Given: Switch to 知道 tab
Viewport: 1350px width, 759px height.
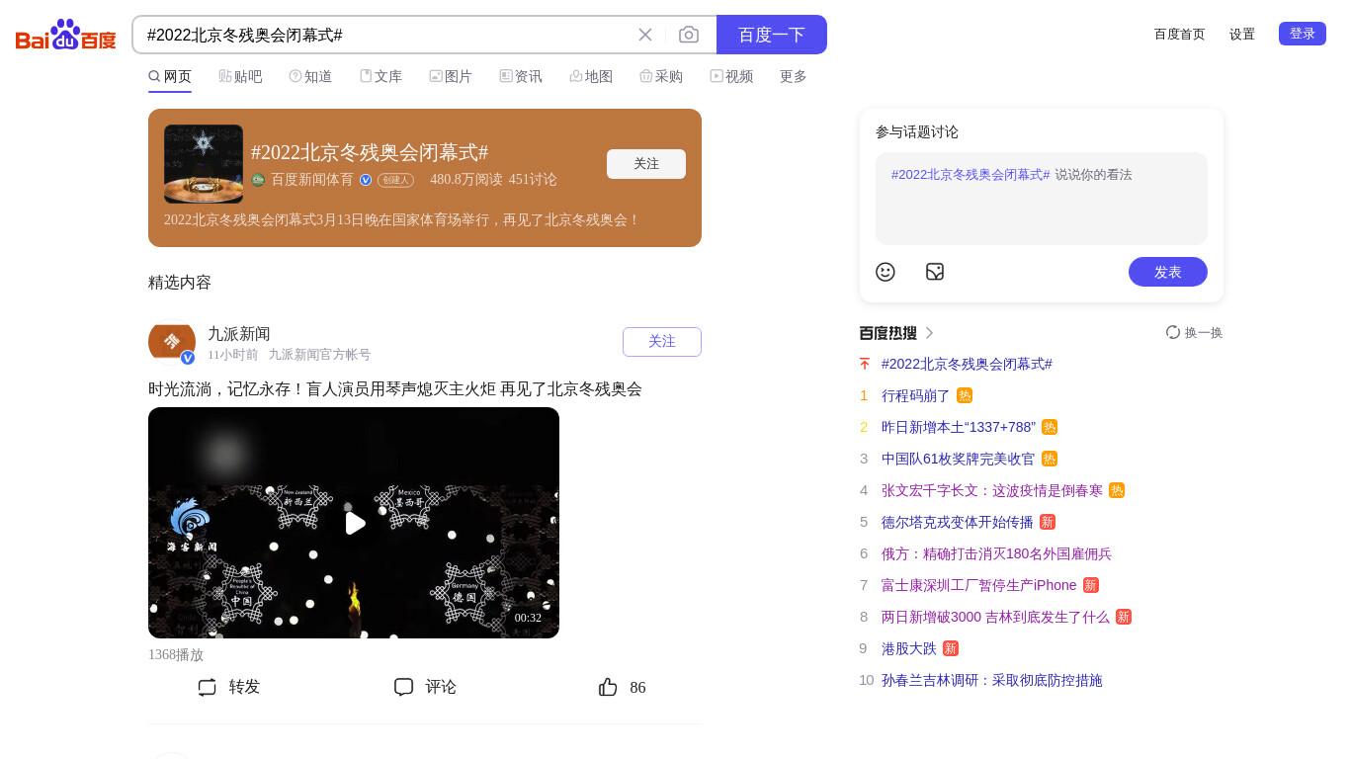Looking at the screenshot, I should coord(310,76).
